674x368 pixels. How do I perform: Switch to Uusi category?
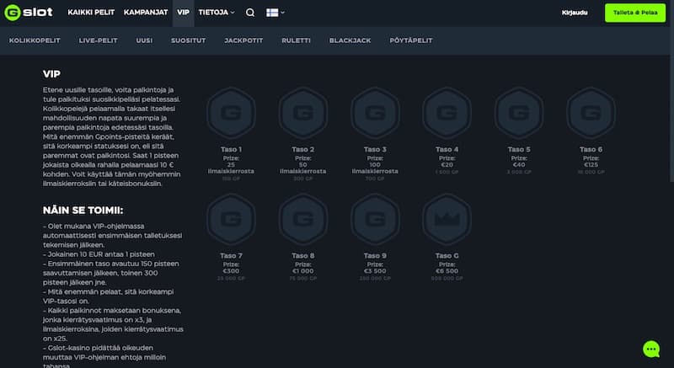144,40
